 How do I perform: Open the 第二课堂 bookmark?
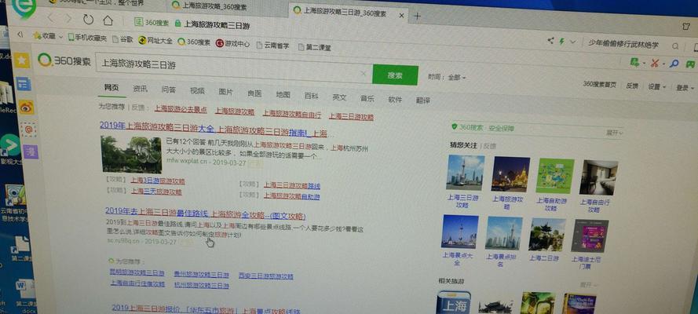(314, 47)
